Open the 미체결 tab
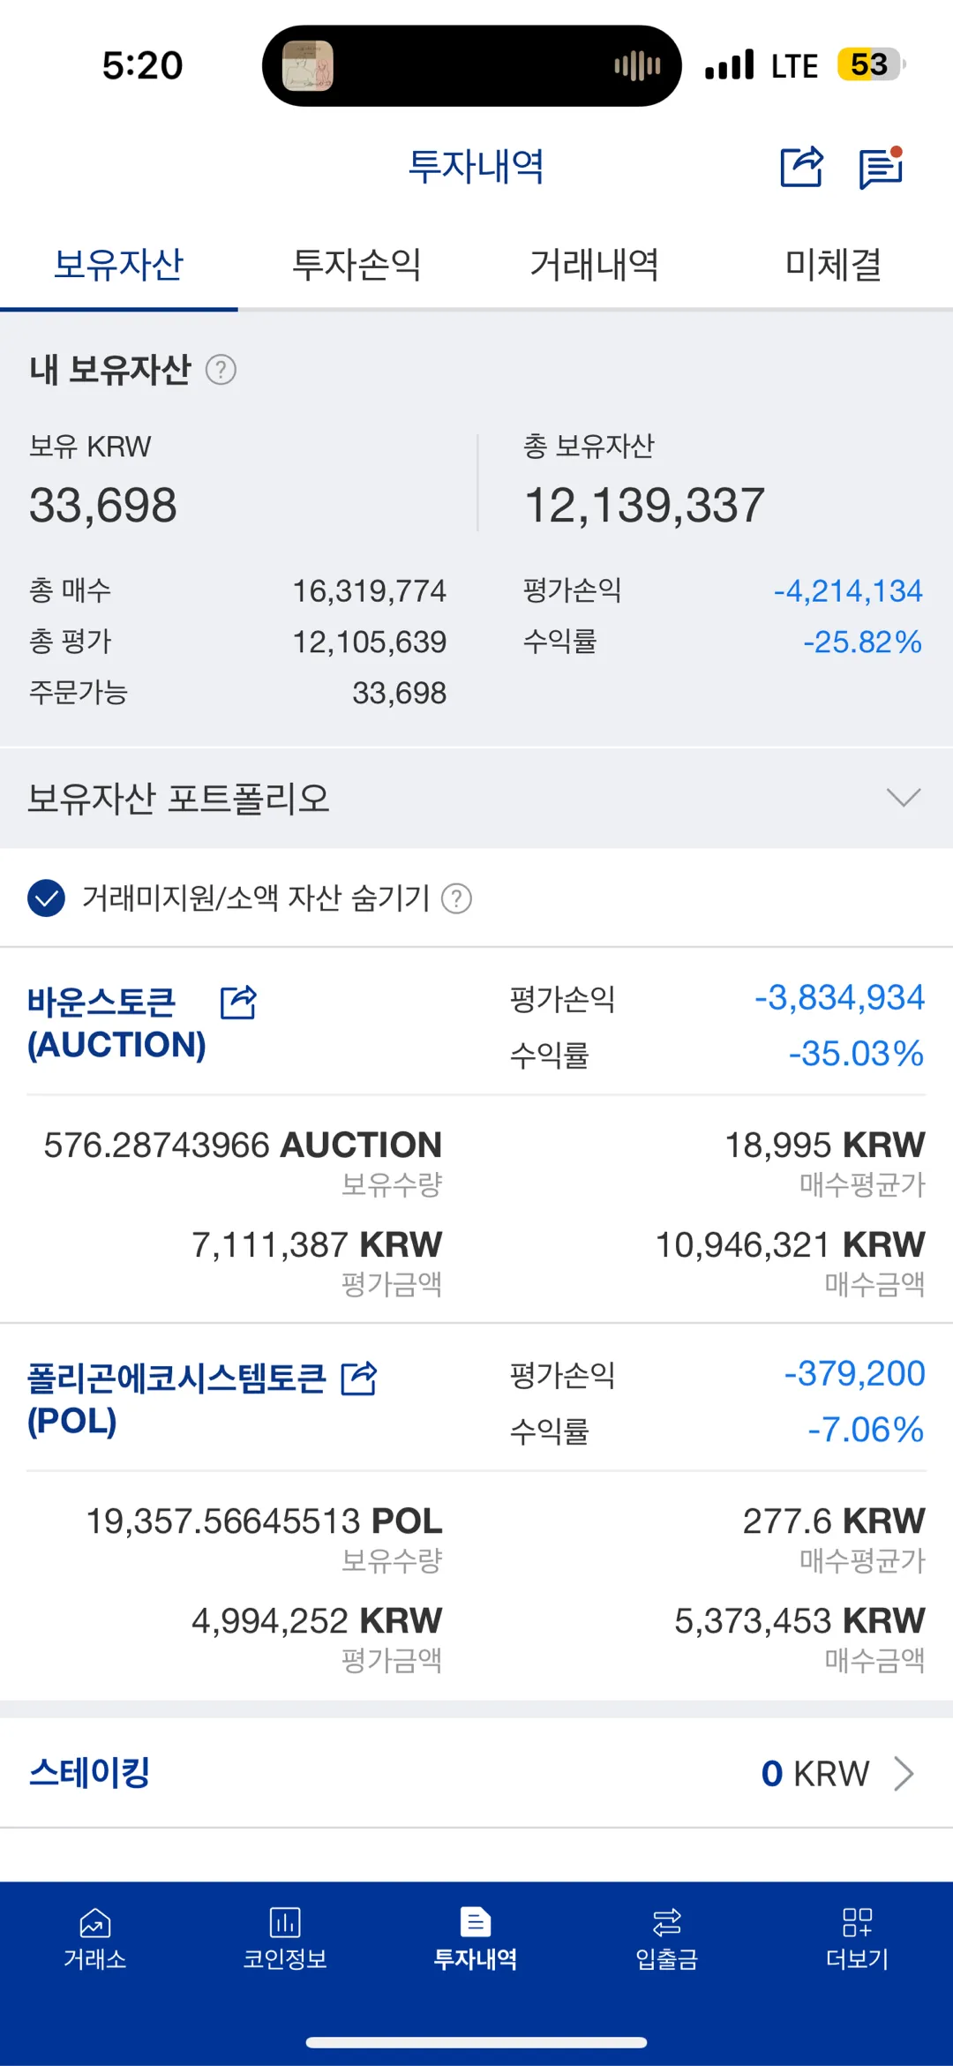This screenshot has width=953, height=2066. point(833,265)
